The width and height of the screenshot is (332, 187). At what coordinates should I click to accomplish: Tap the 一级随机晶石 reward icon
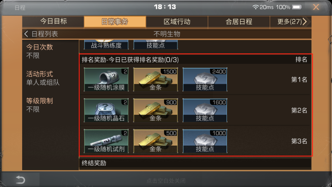point(106,110)
